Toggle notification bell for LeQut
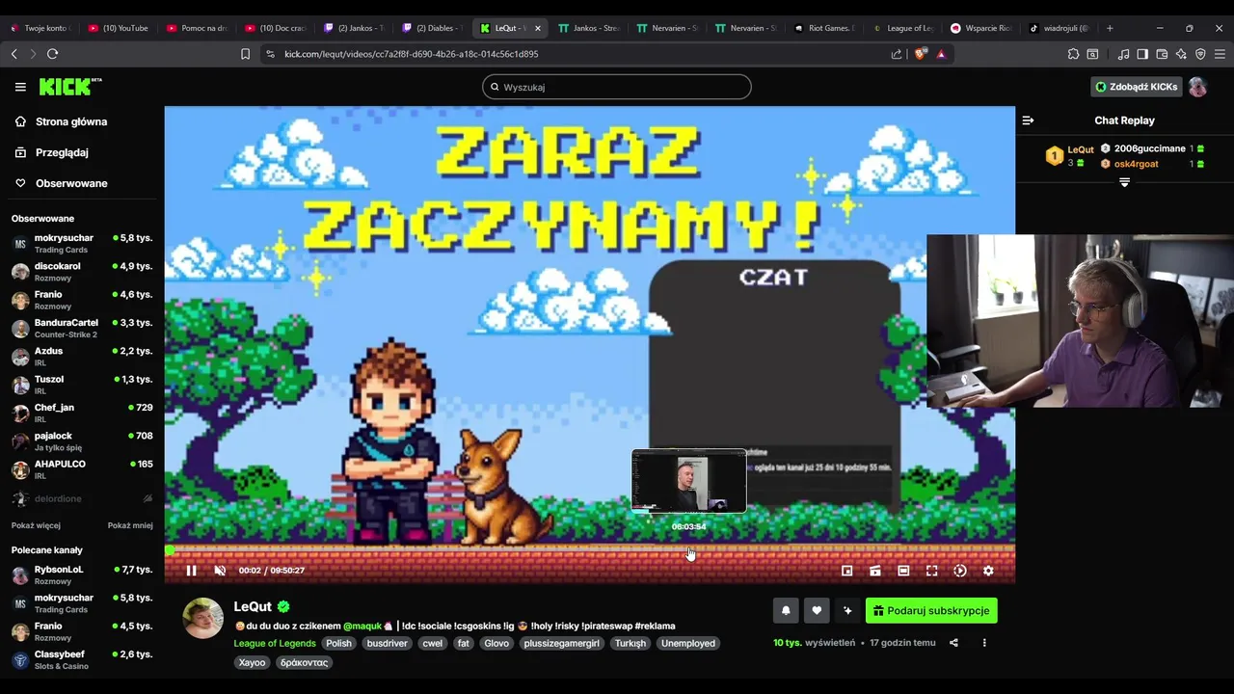This screenshot has width=1234, height=694. click(786, 610)
